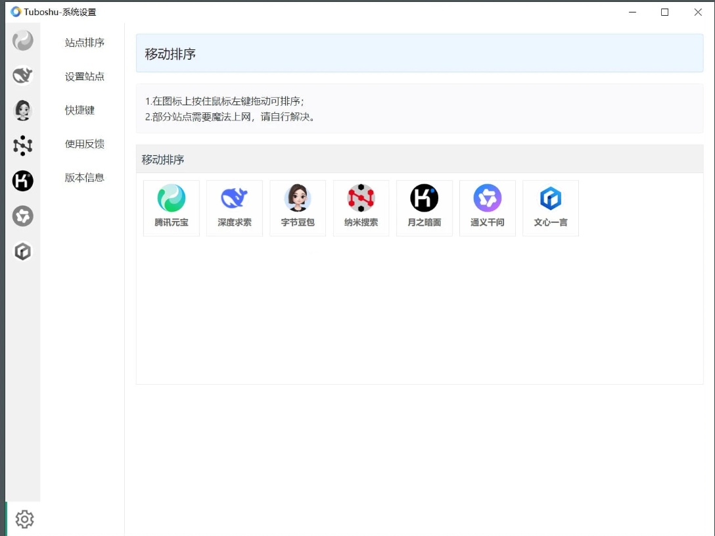Click the 深度求索 tile in sorting grid
Image resolution: width=715 pixels, height=536 pixels.
234,208
